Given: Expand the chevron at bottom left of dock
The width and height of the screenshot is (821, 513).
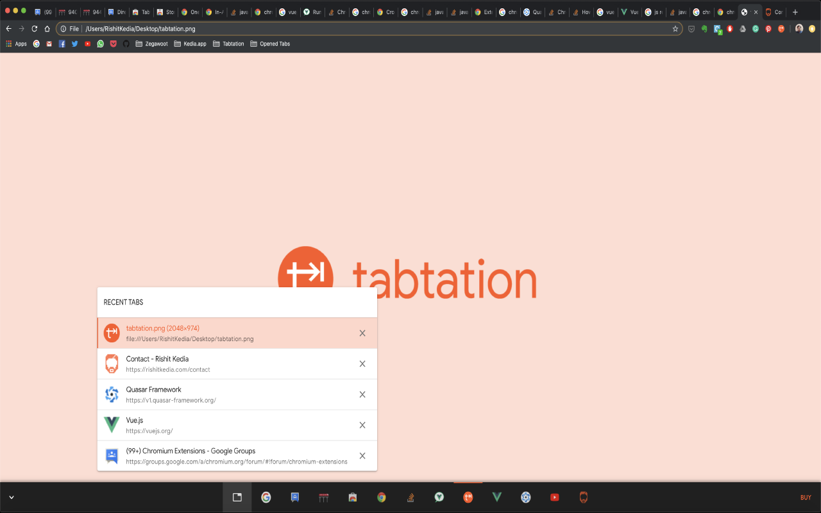Looking at the screenshot, I should point(10,497).
